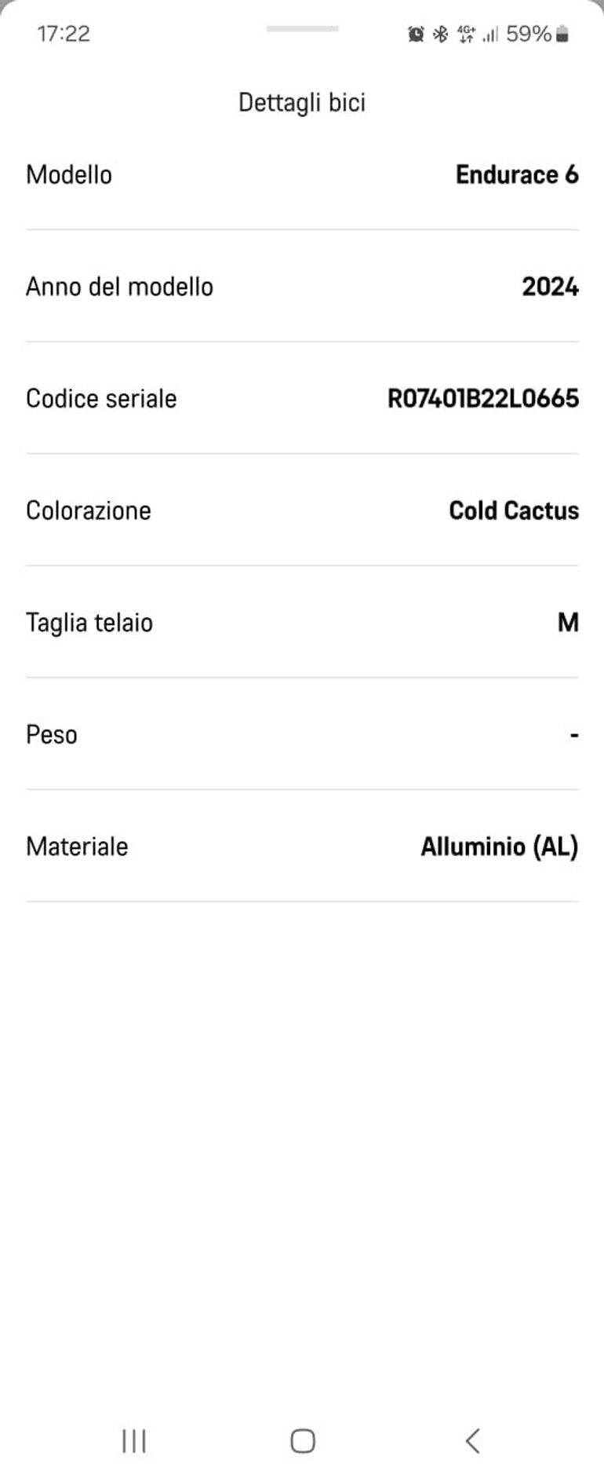Tap the Dettagli bici title
This screenshot has height=1478, width=604.
pos(302,103)
